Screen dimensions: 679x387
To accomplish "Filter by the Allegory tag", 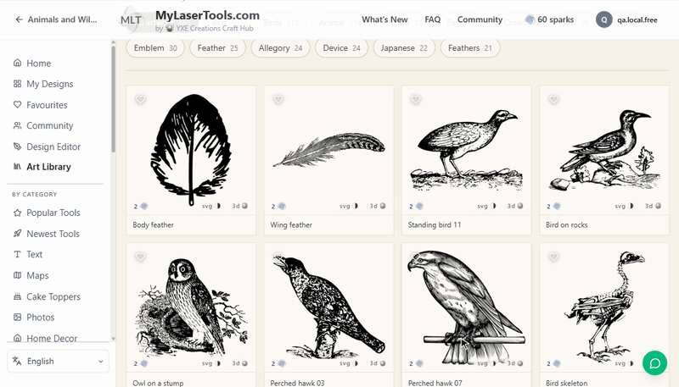I will click(280, 48).
